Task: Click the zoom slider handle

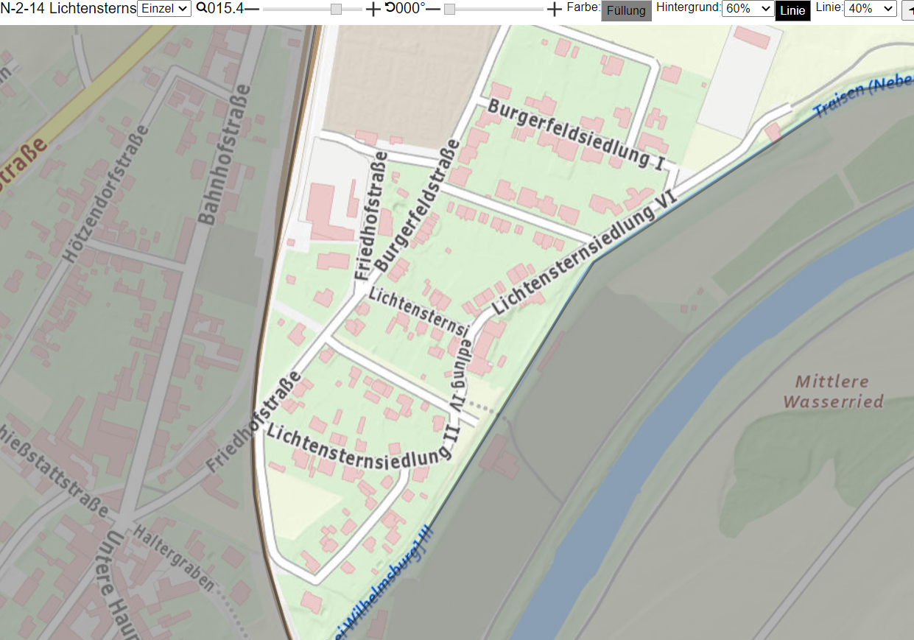Action: (336, 9)
